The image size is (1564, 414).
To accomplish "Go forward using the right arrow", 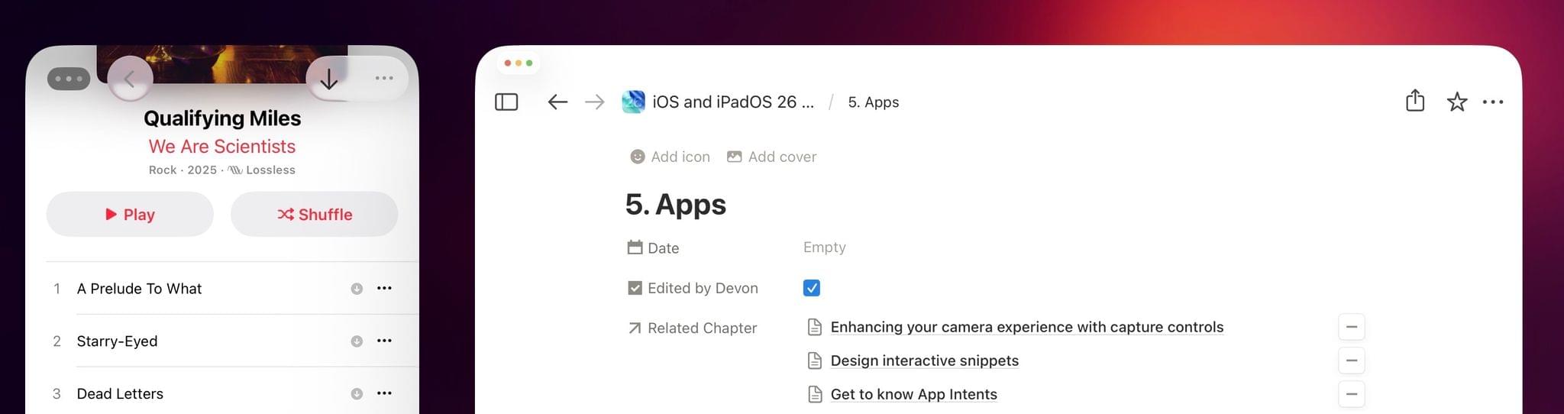I will click(x=594, y=102).
